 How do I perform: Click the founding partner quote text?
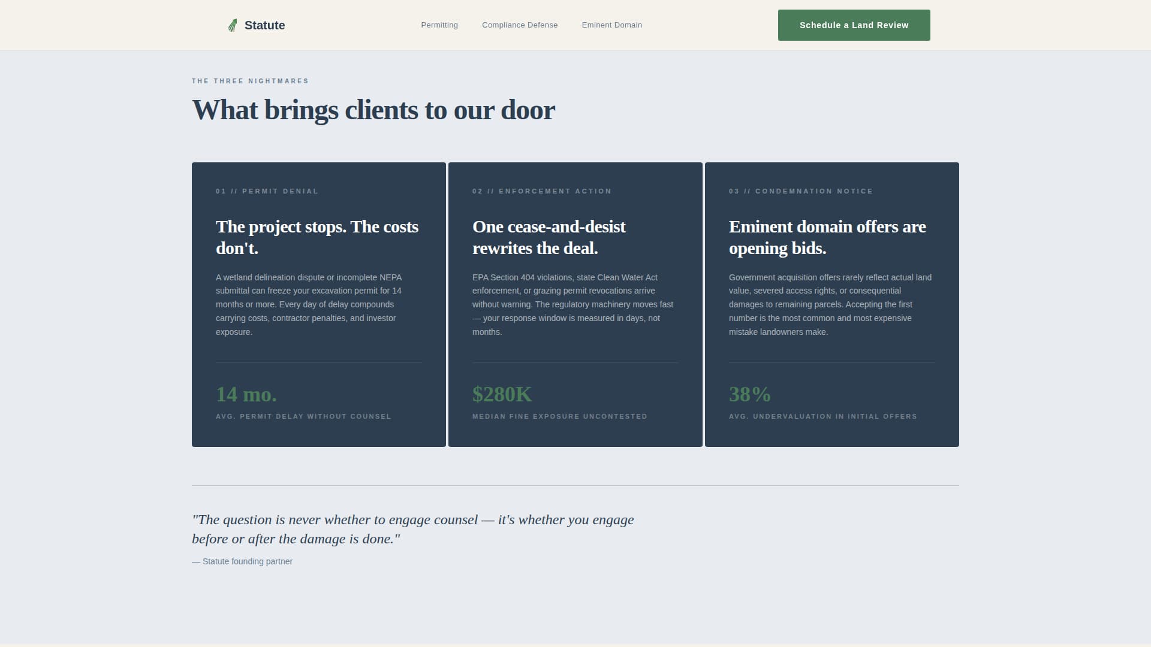(412, 529)
